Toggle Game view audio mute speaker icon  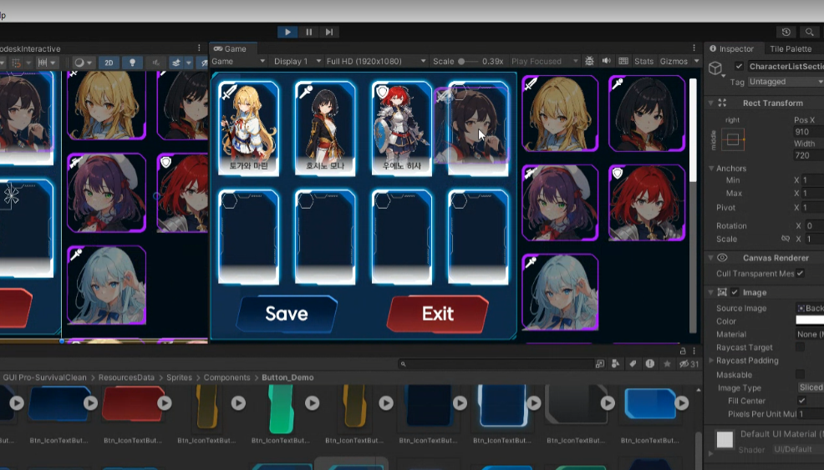(x=607, y=61)
